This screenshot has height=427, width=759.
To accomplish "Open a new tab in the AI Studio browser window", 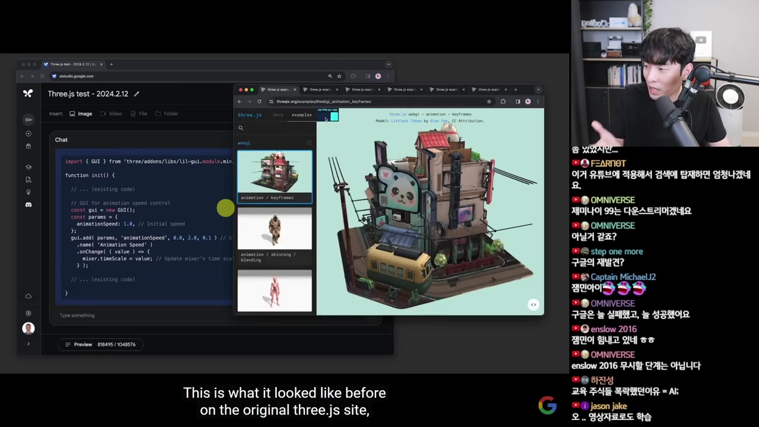I will tap(111, 64).
